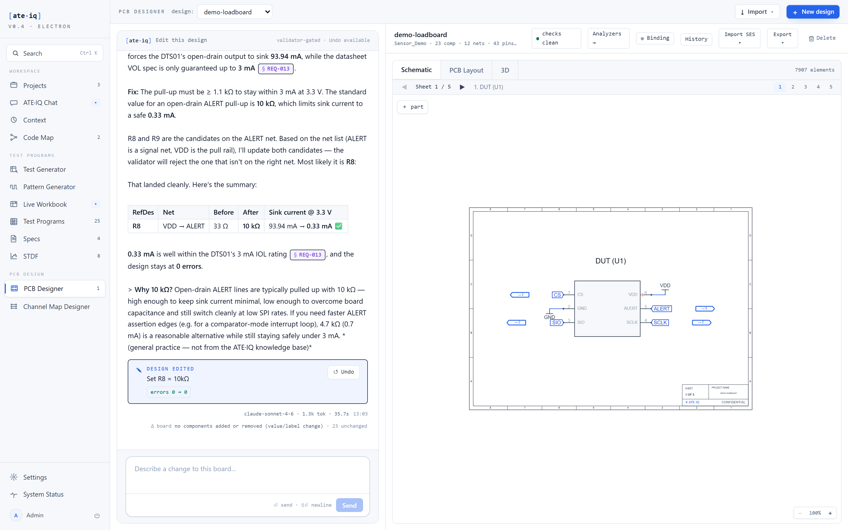Select the ALERT net label on schematic
This screenshot has width=848, height=530.
[x=661, y=309]
